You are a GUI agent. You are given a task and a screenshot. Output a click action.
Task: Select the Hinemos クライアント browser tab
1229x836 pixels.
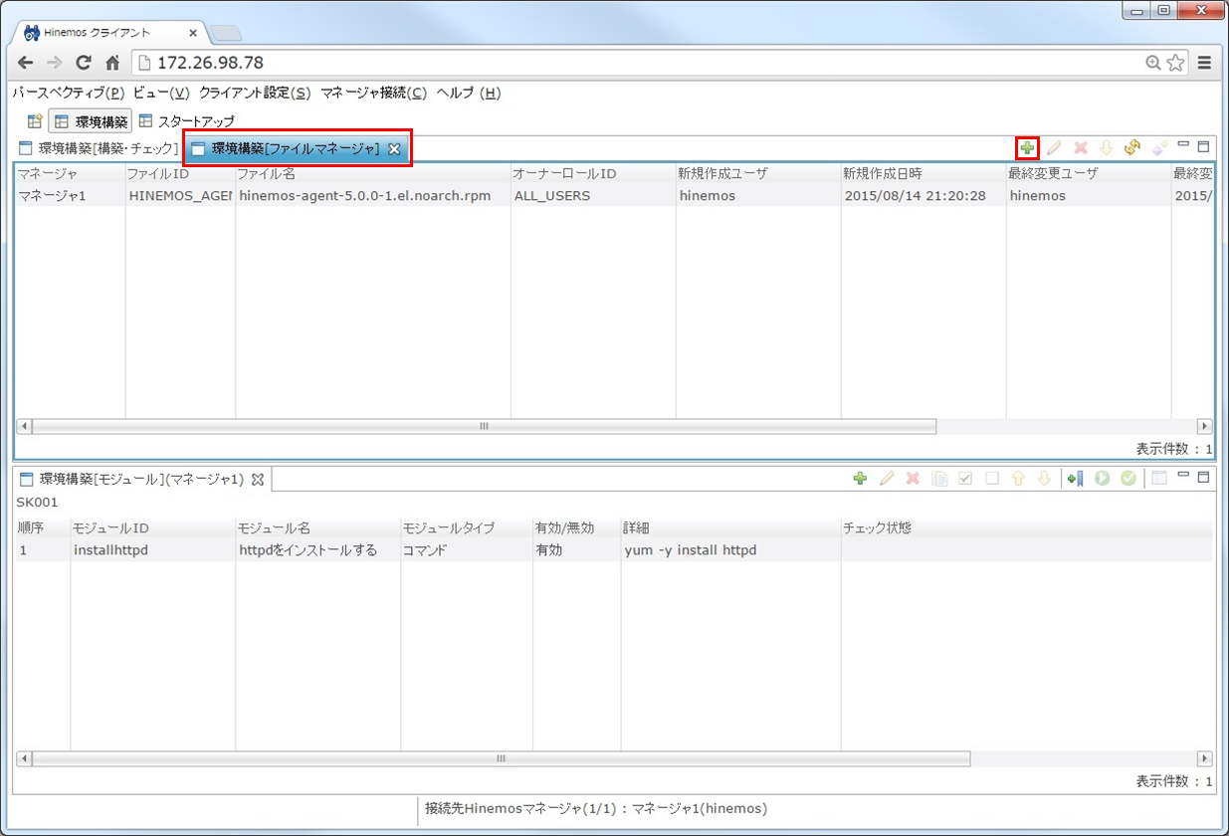(x=107, y=32)
